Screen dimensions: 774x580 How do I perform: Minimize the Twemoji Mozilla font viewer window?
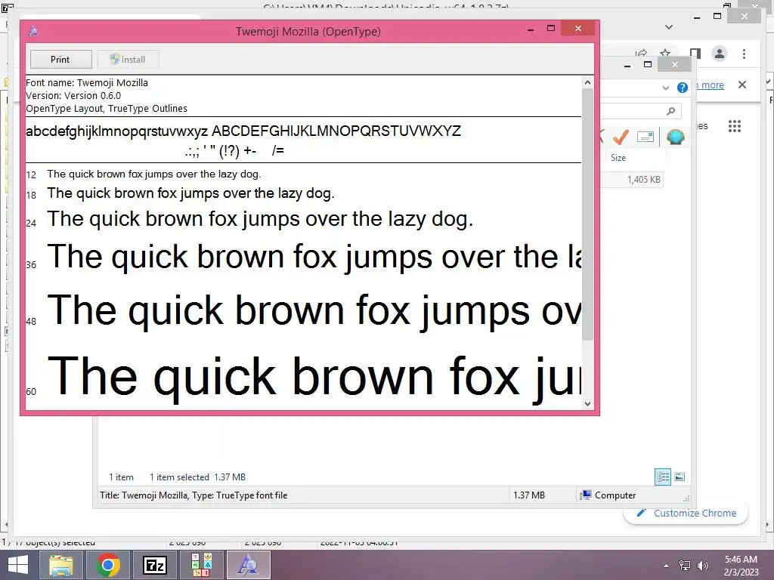point(530,29)
